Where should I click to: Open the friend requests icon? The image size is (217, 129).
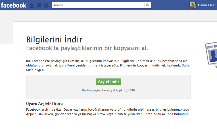coord(32,5)
